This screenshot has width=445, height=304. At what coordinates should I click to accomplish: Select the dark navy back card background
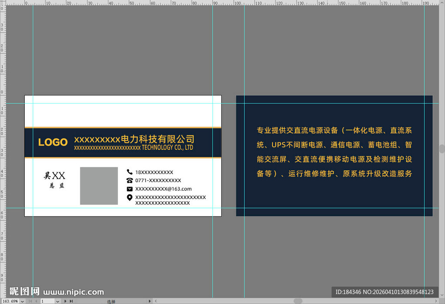334,156
